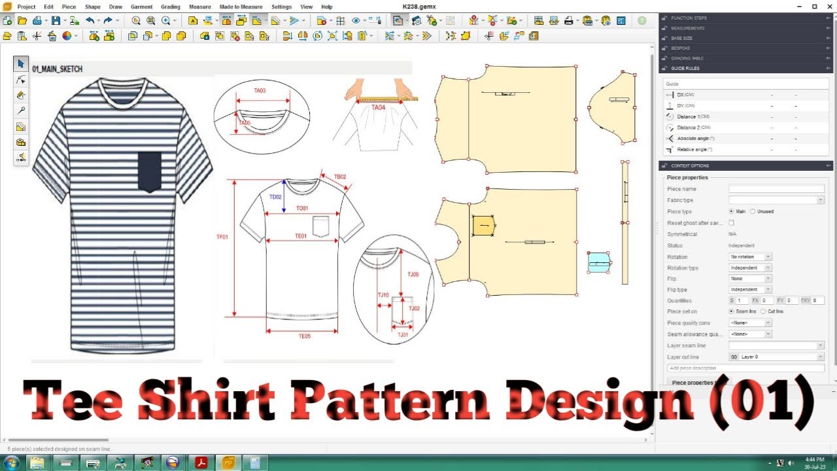
Task: Expand the Measurements panel
Action: click(x=745, y=28)
